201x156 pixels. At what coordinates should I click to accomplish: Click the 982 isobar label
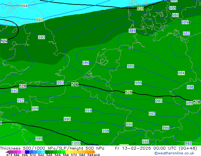point(186,33)
